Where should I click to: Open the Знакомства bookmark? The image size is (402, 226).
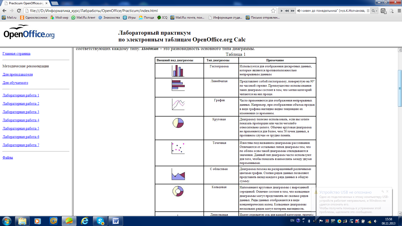pyautogui.click(x=109, y=18)
